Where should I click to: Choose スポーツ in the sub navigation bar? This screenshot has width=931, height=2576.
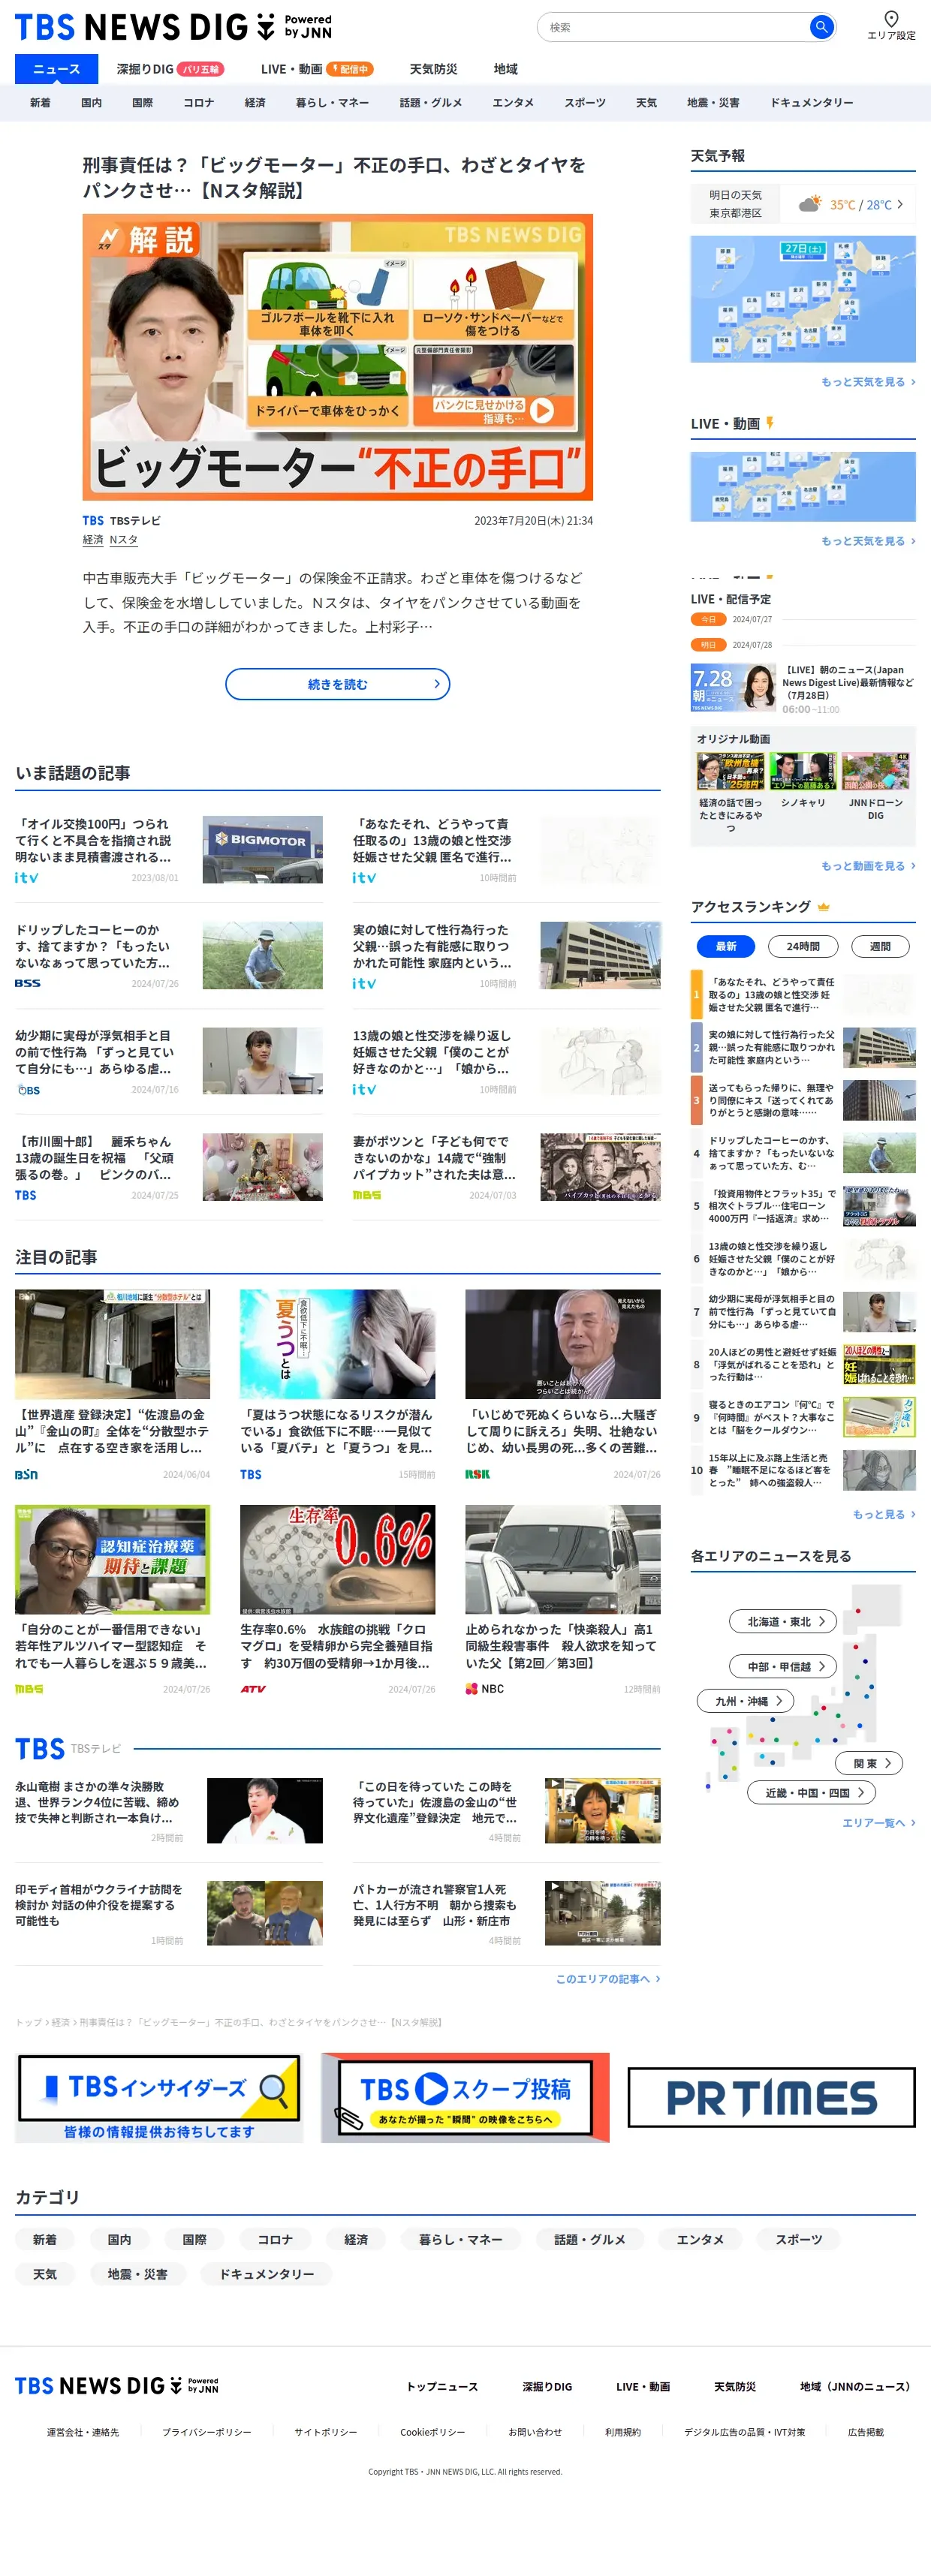click(x=585, y=103)
